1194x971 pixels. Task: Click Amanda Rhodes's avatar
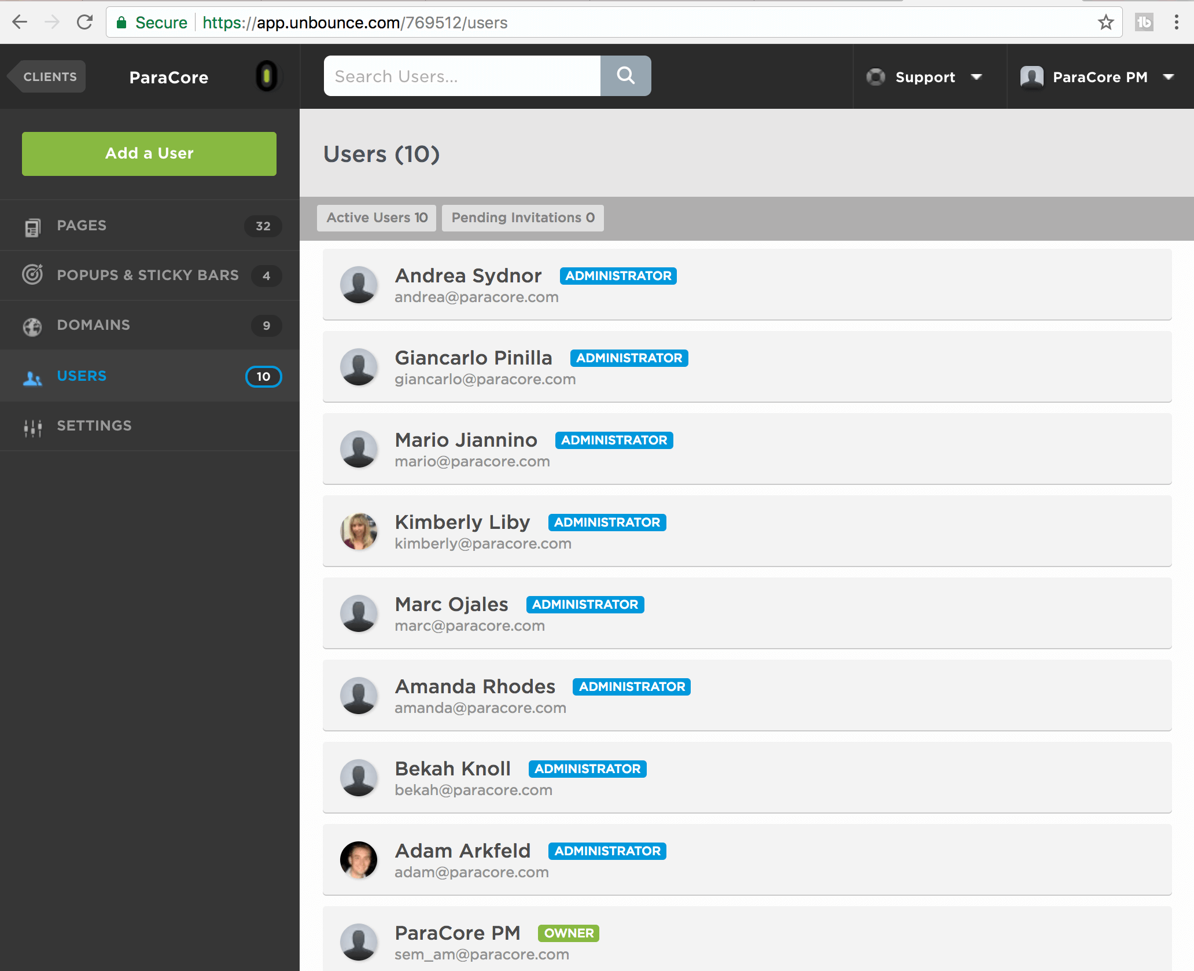point(359,696)
